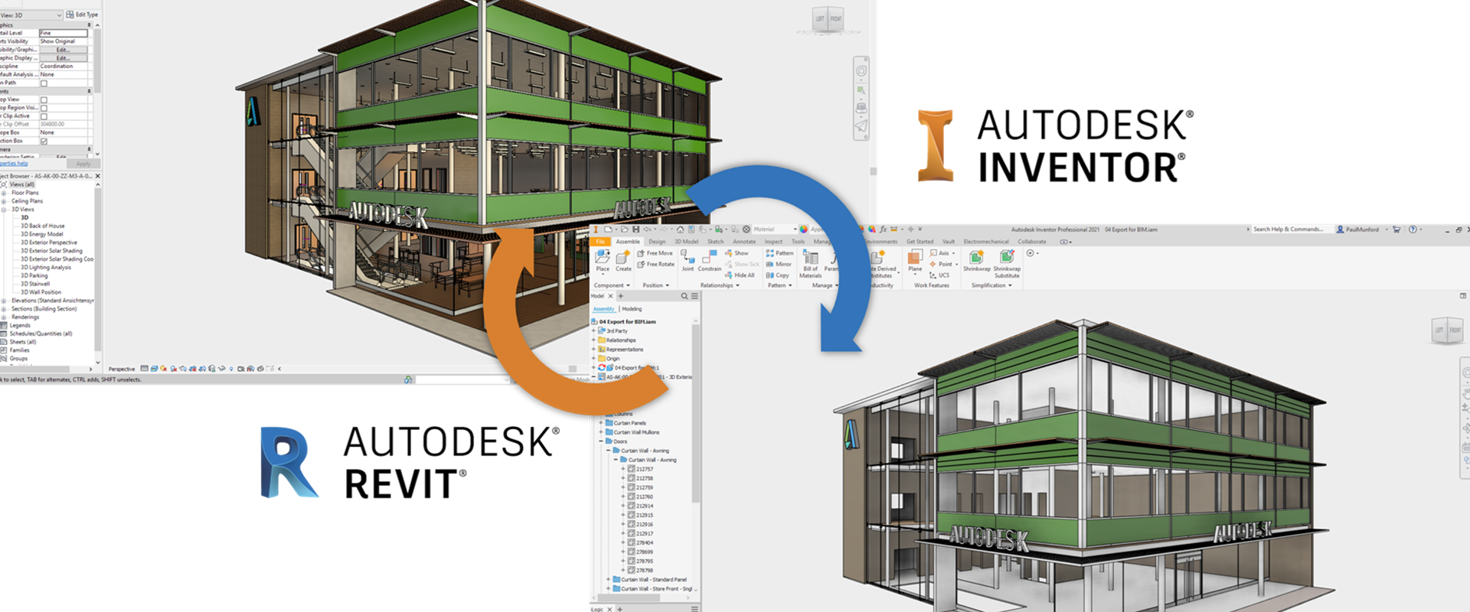Select the Plane work feature
The image size is (1470, 612).
pos(915,259)
